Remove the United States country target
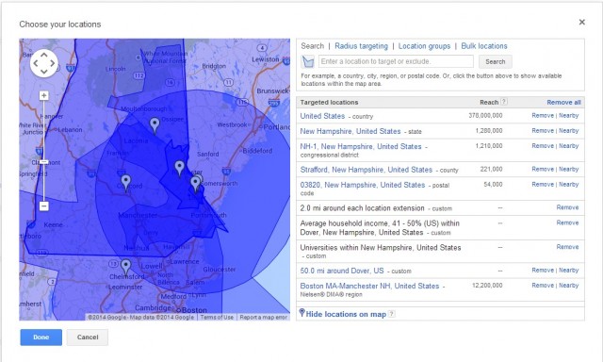This screenshot has height=362, width=603. pos(543,115)
